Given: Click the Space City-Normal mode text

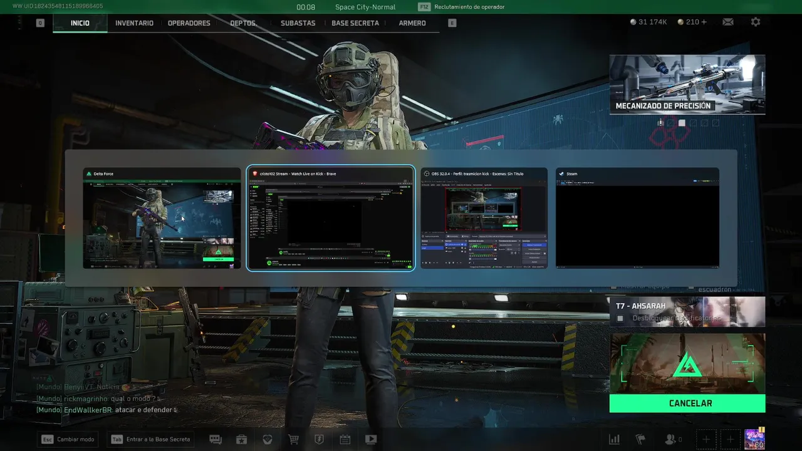Looking at the screenshot, I should [x=365, y=7].
